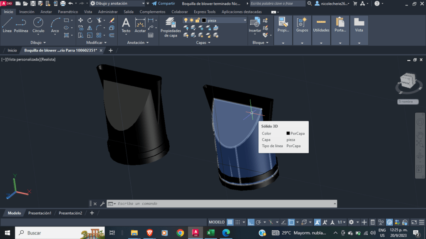426x239 pixels.
Task: Open Dibujo y anotación workspace dropdown
Action: (117, 3)
